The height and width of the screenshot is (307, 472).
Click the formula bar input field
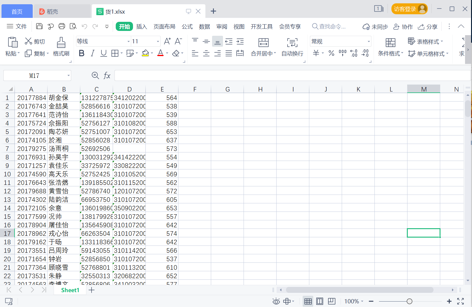point(292,75)
